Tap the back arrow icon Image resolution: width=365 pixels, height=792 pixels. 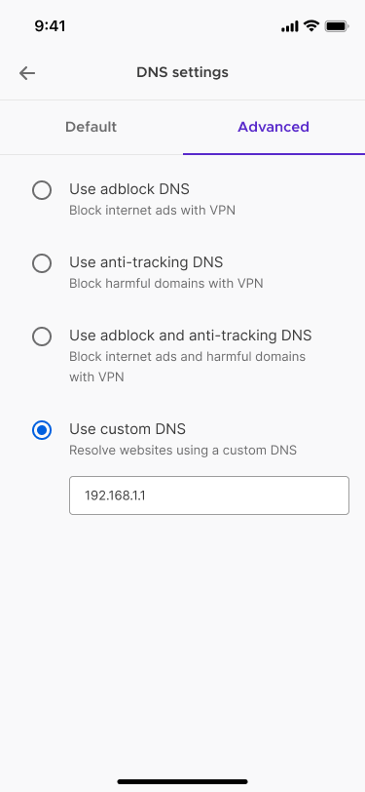pyautogui.click(x=27, y=73)
